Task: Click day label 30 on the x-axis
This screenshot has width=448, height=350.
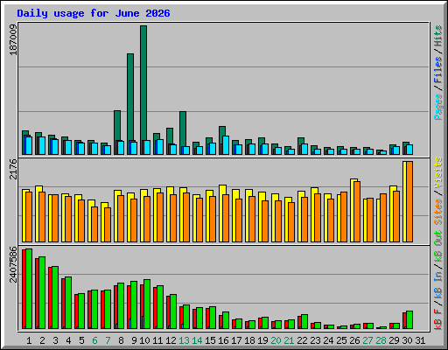Action: (x=407, y=340)
